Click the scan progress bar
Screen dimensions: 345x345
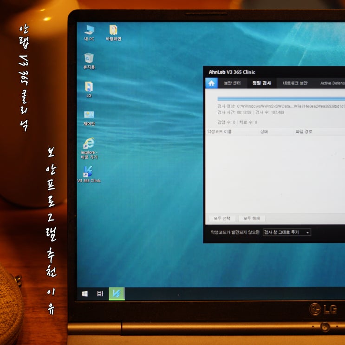coord(281,99)
